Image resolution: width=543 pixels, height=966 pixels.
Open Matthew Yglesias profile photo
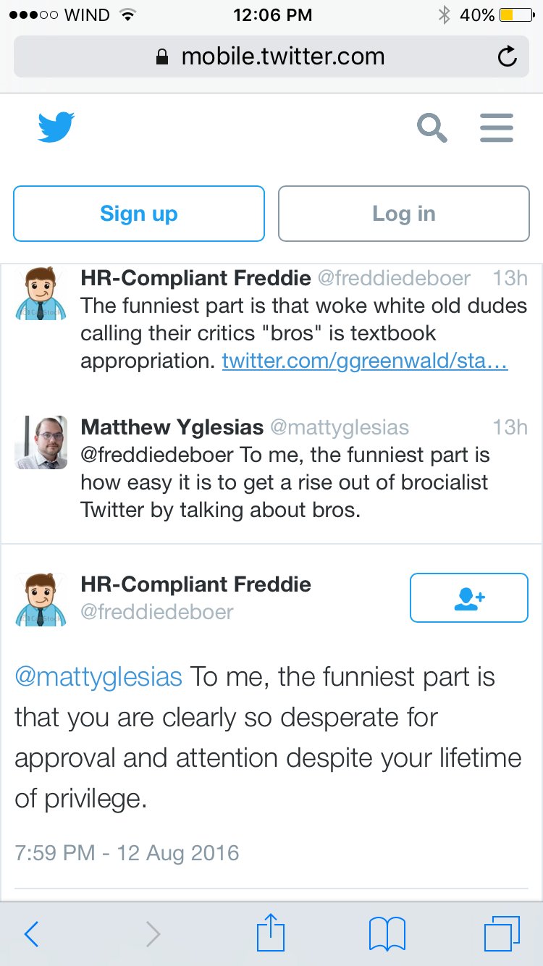click(x=41, y=442)
